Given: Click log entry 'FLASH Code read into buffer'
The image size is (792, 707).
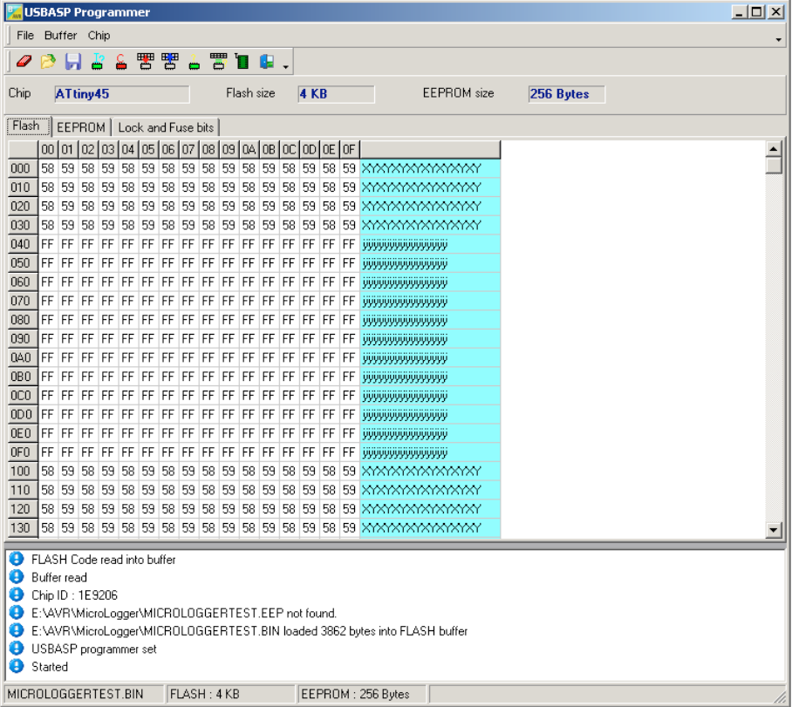Looking at the screenshot, I should pos(104,560).
